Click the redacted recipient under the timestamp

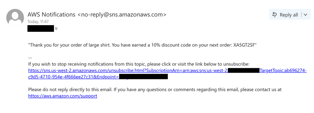coord(41,28)
